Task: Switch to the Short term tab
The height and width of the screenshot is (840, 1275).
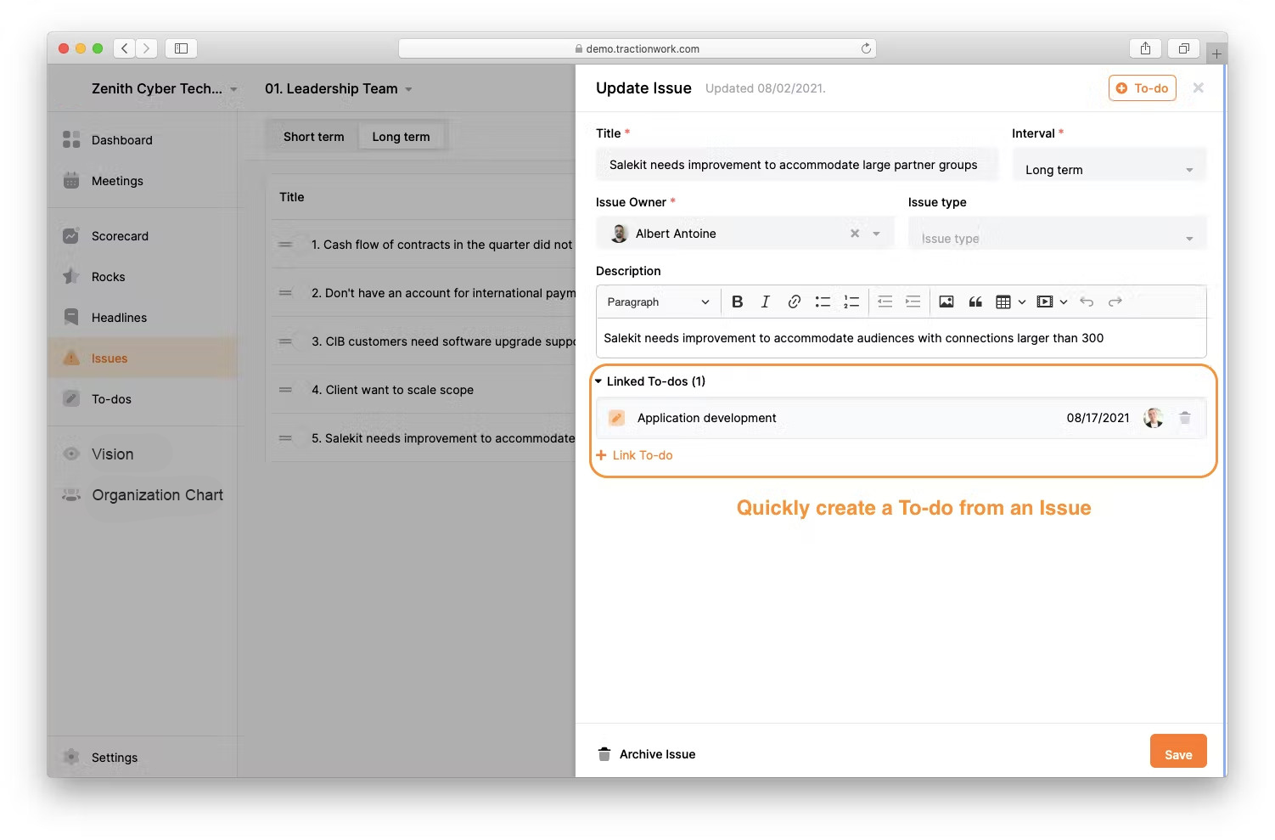Action: [x=313, y=137]
